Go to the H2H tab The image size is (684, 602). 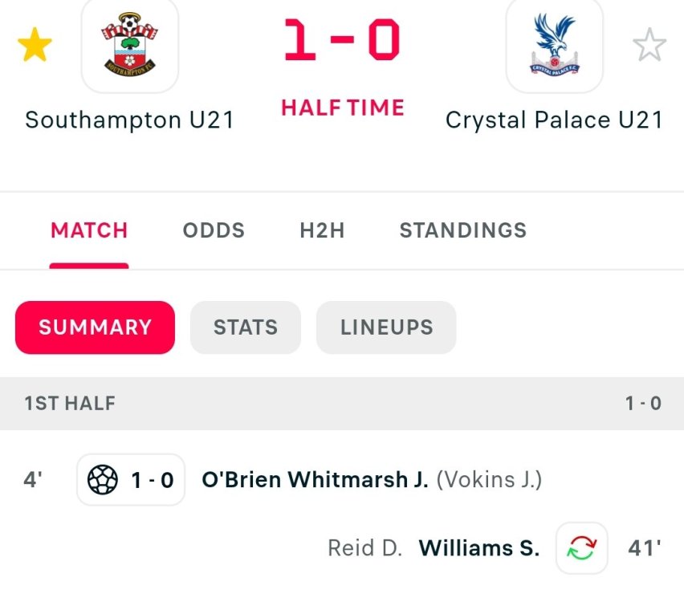pyautogui.click(x=322, y=230)
